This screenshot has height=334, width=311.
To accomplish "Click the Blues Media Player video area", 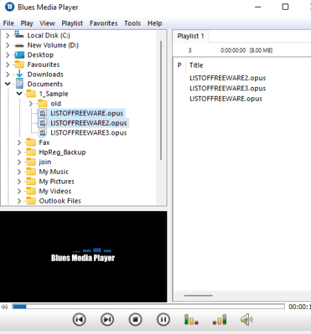I will pos(84,257).
